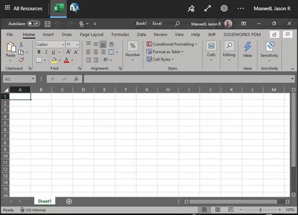Image resolution: width=298 pixels, height=215 pixels.
Task: Switch to Page Break Preview icon
Action: 231,210
